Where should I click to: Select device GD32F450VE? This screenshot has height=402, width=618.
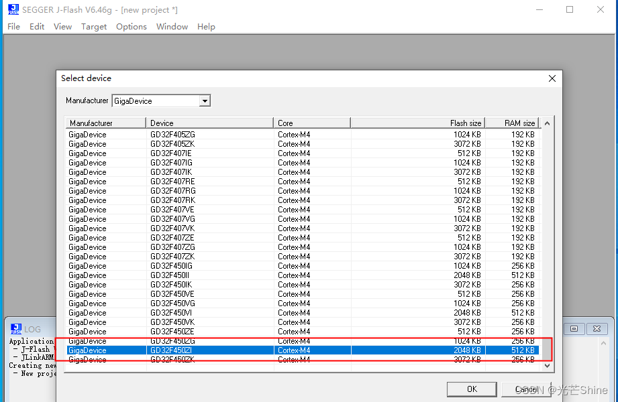click(x=303, y=294)
